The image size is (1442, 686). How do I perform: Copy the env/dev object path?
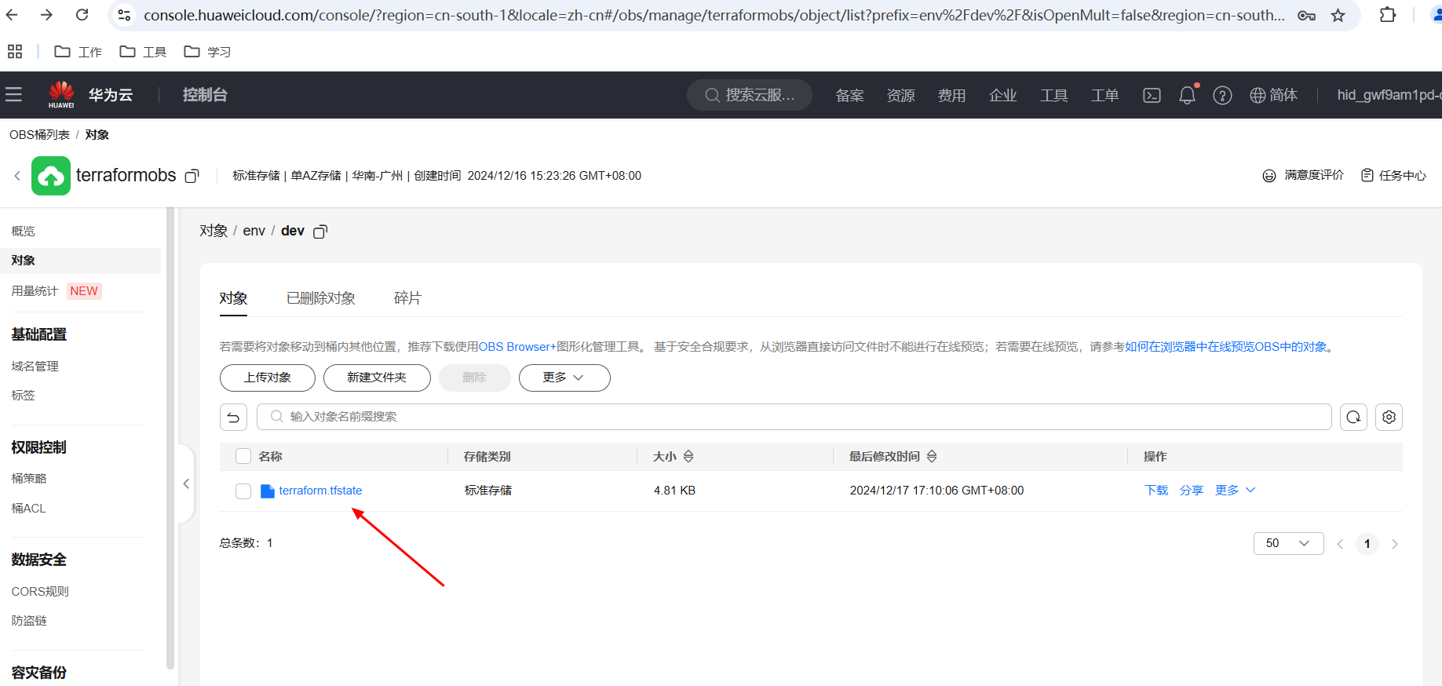320,232
